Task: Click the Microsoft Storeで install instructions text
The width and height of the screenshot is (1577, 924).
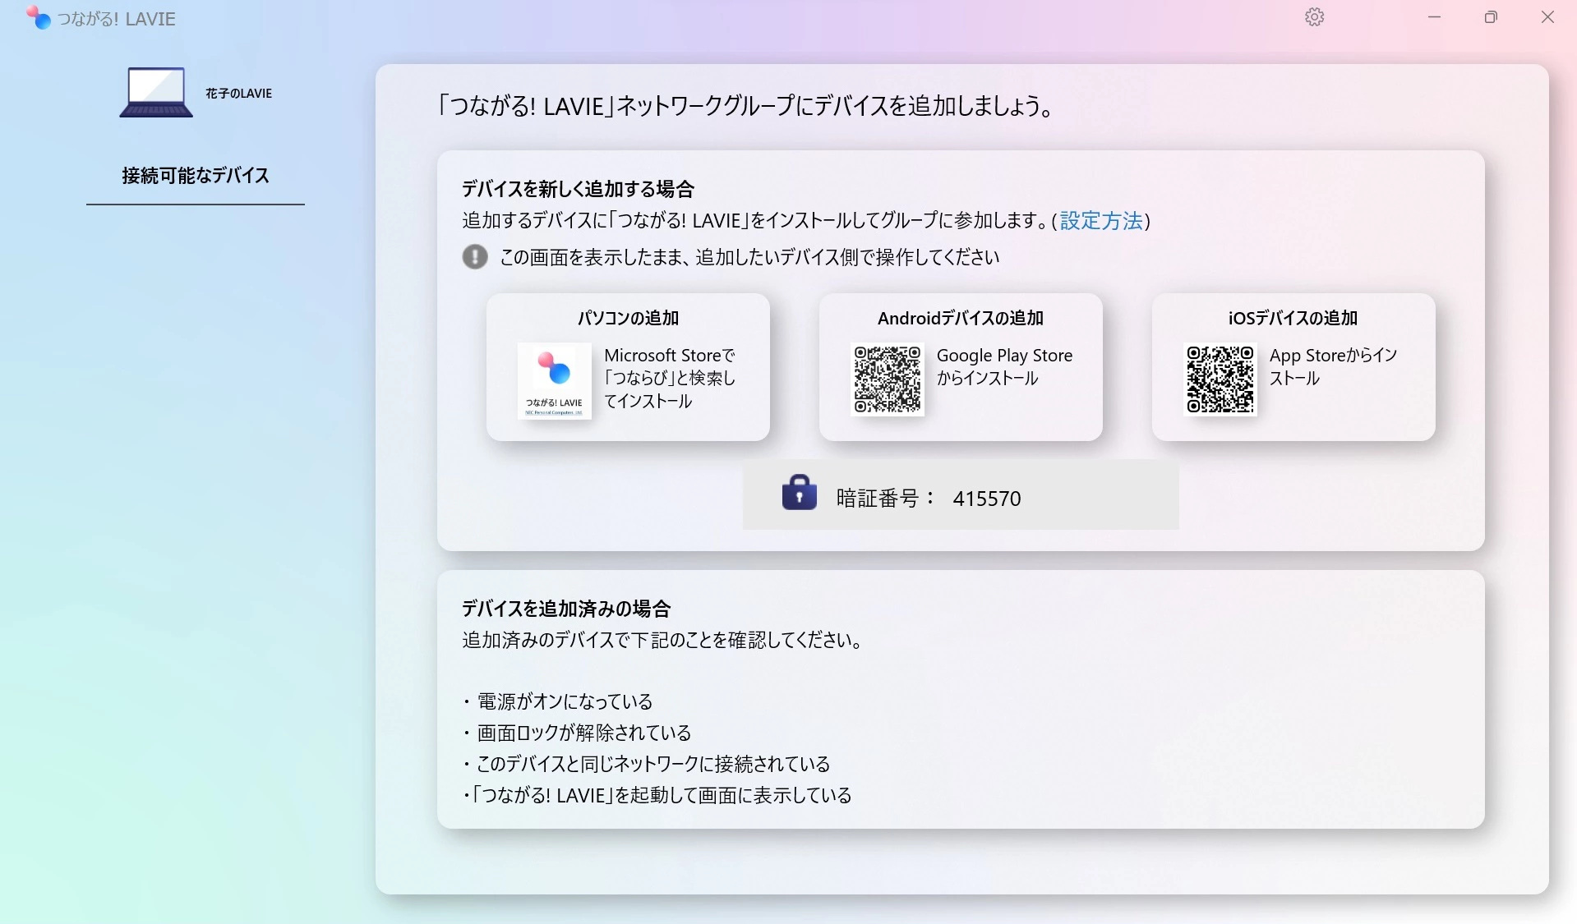Action: (x=670, y=378)
